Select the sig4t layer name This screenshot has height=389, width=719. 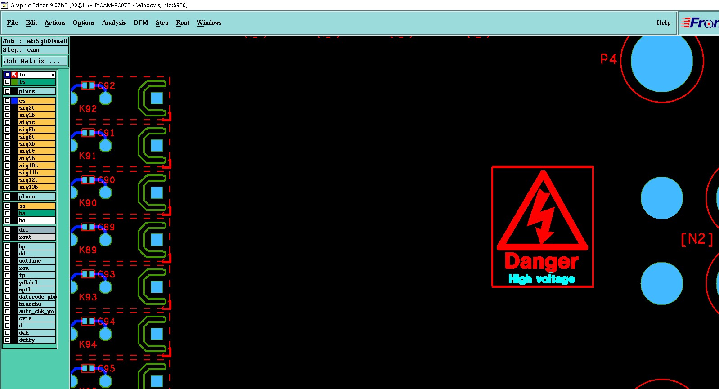[x=37, y=122]
